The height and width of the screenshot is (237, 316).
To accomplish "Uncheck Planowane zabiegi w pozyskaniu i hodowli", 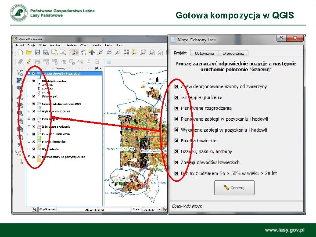I will pos(176,119).
